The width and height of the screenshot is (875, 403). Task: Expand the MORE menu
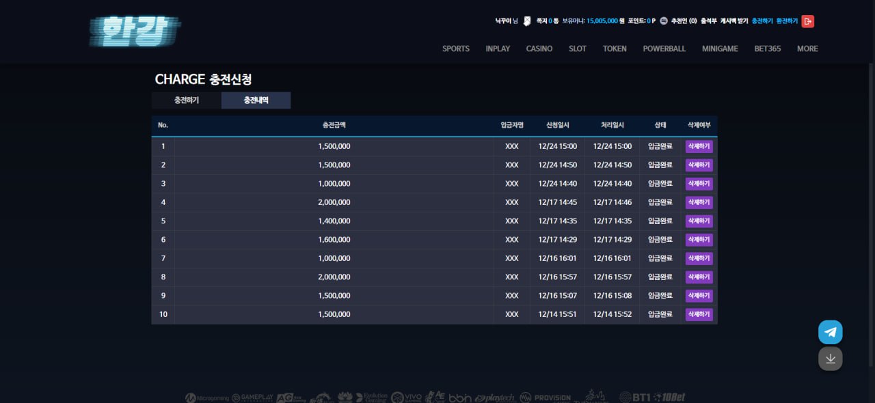click(807, 48)
